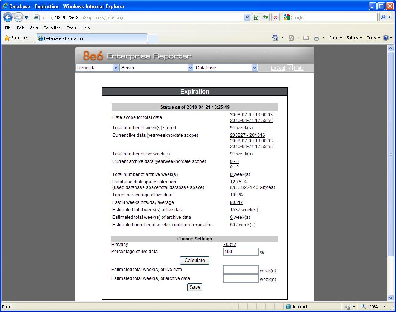Expand the Server dropdown
Screen dimensions: 396x312
[156, 68]
